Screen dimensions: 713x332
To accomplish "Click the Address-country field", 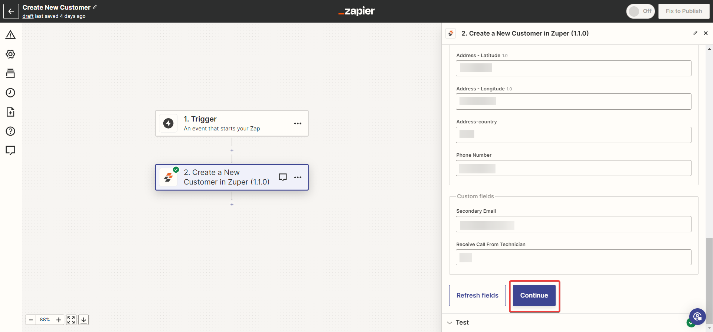I will (573, 135).
